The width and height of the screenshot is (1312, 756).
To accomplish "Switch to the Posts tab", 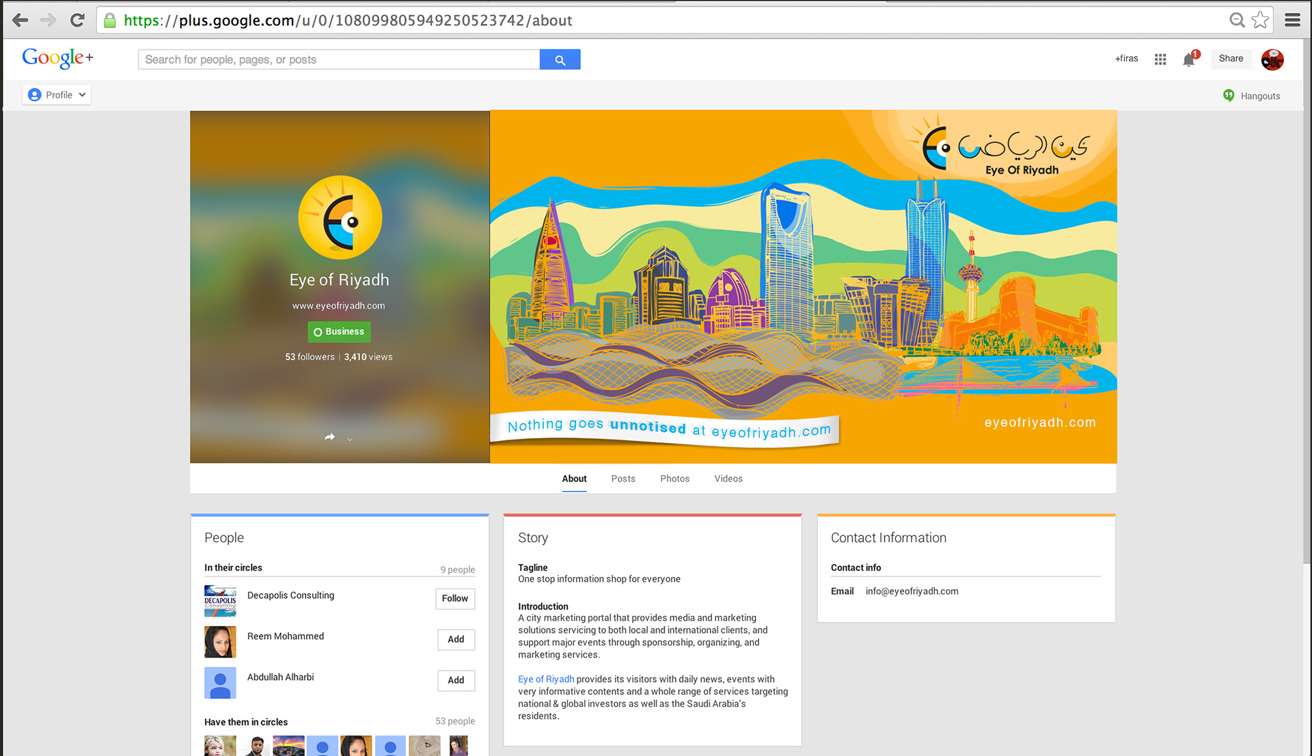I will (623, 478).
